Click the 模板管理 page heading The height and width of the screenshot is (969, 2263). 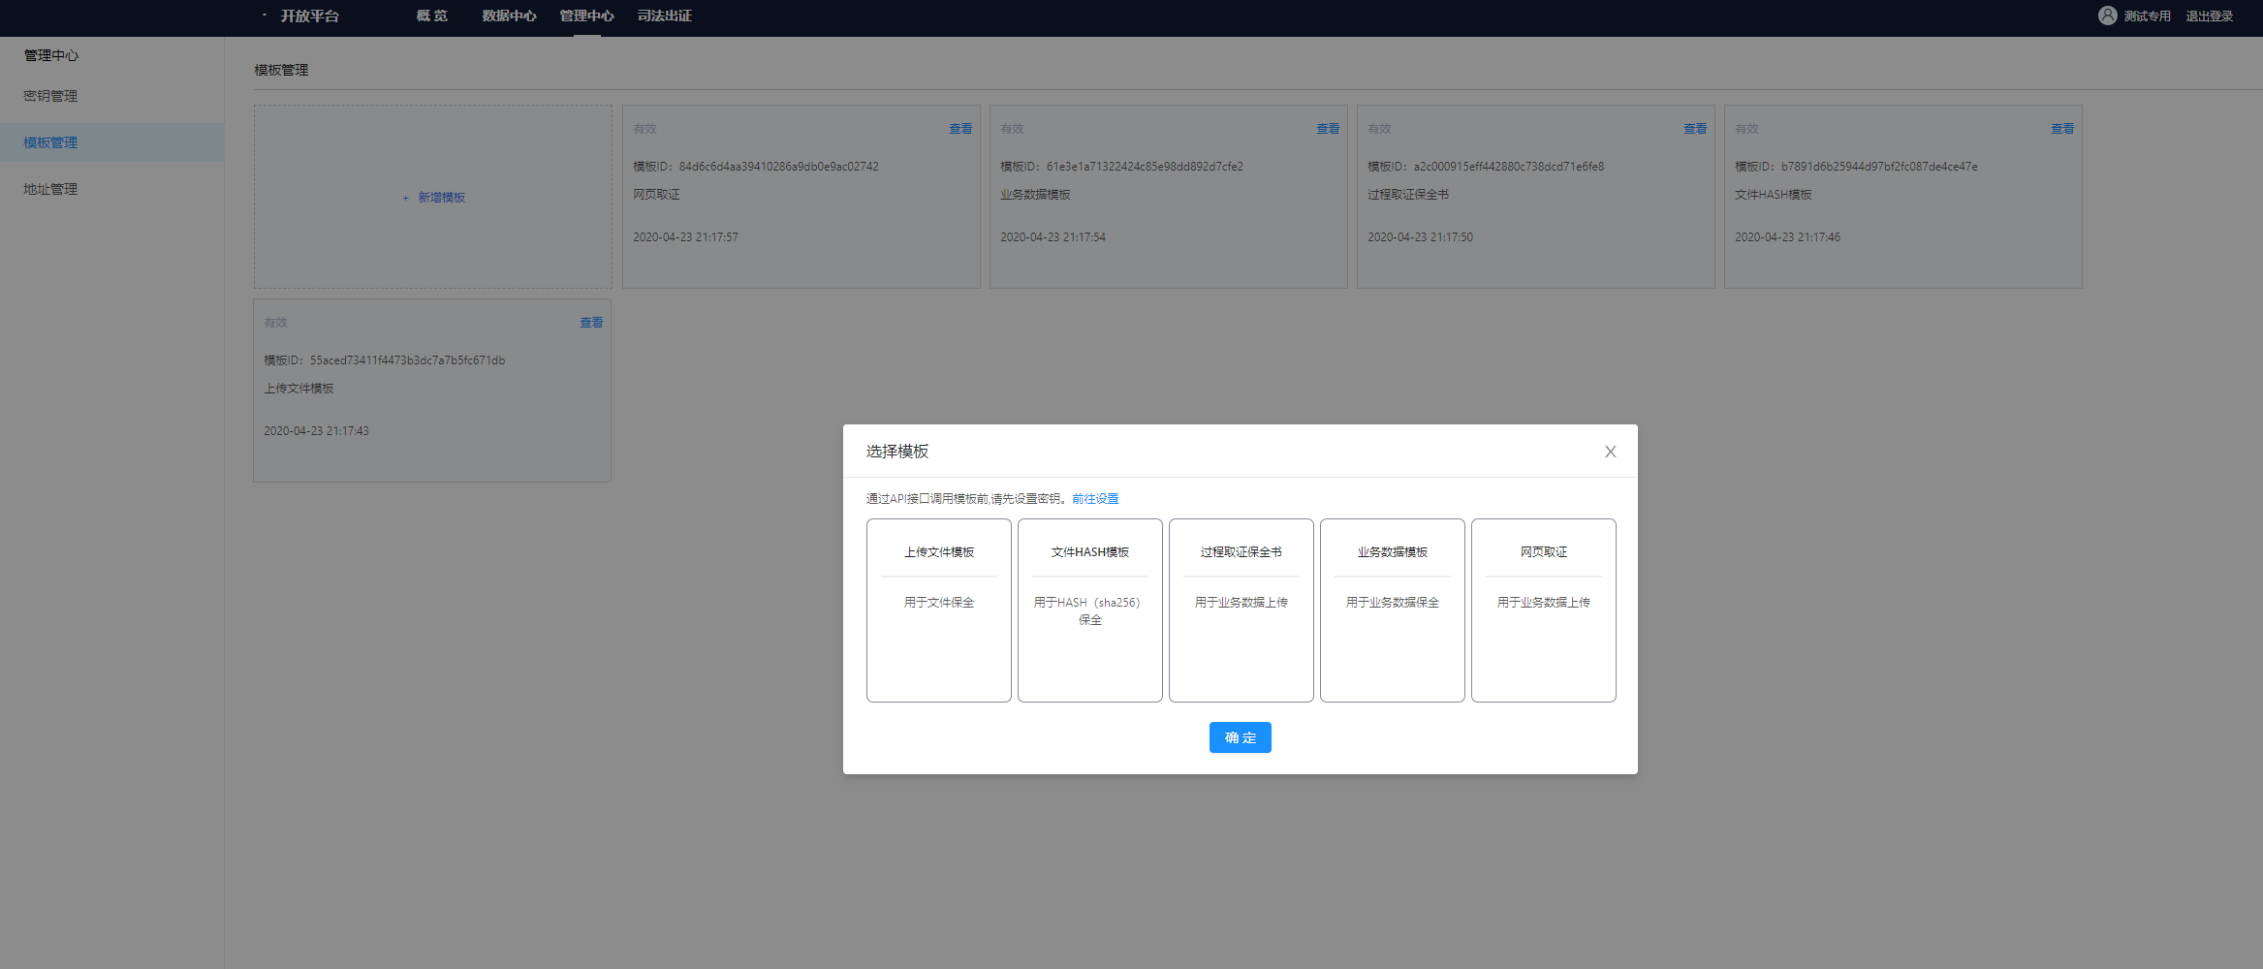click(x=281, y=70)
